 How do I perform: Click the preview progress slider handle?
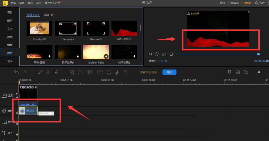tap(258, 54)
